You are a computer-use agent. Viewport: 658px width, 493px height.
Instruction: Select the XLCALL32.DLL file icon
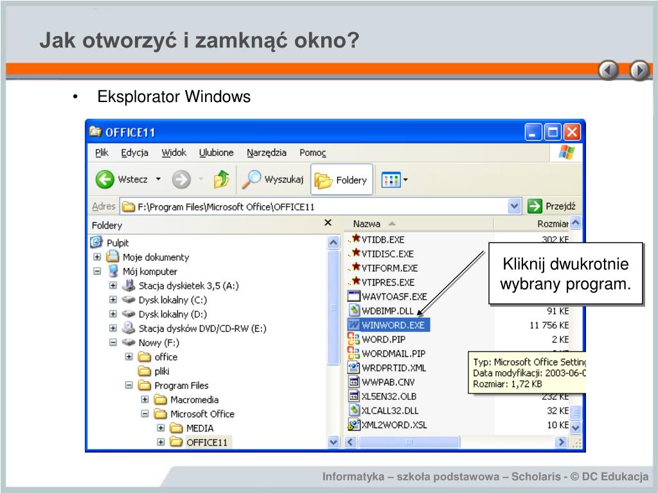(x=355, y=410)
